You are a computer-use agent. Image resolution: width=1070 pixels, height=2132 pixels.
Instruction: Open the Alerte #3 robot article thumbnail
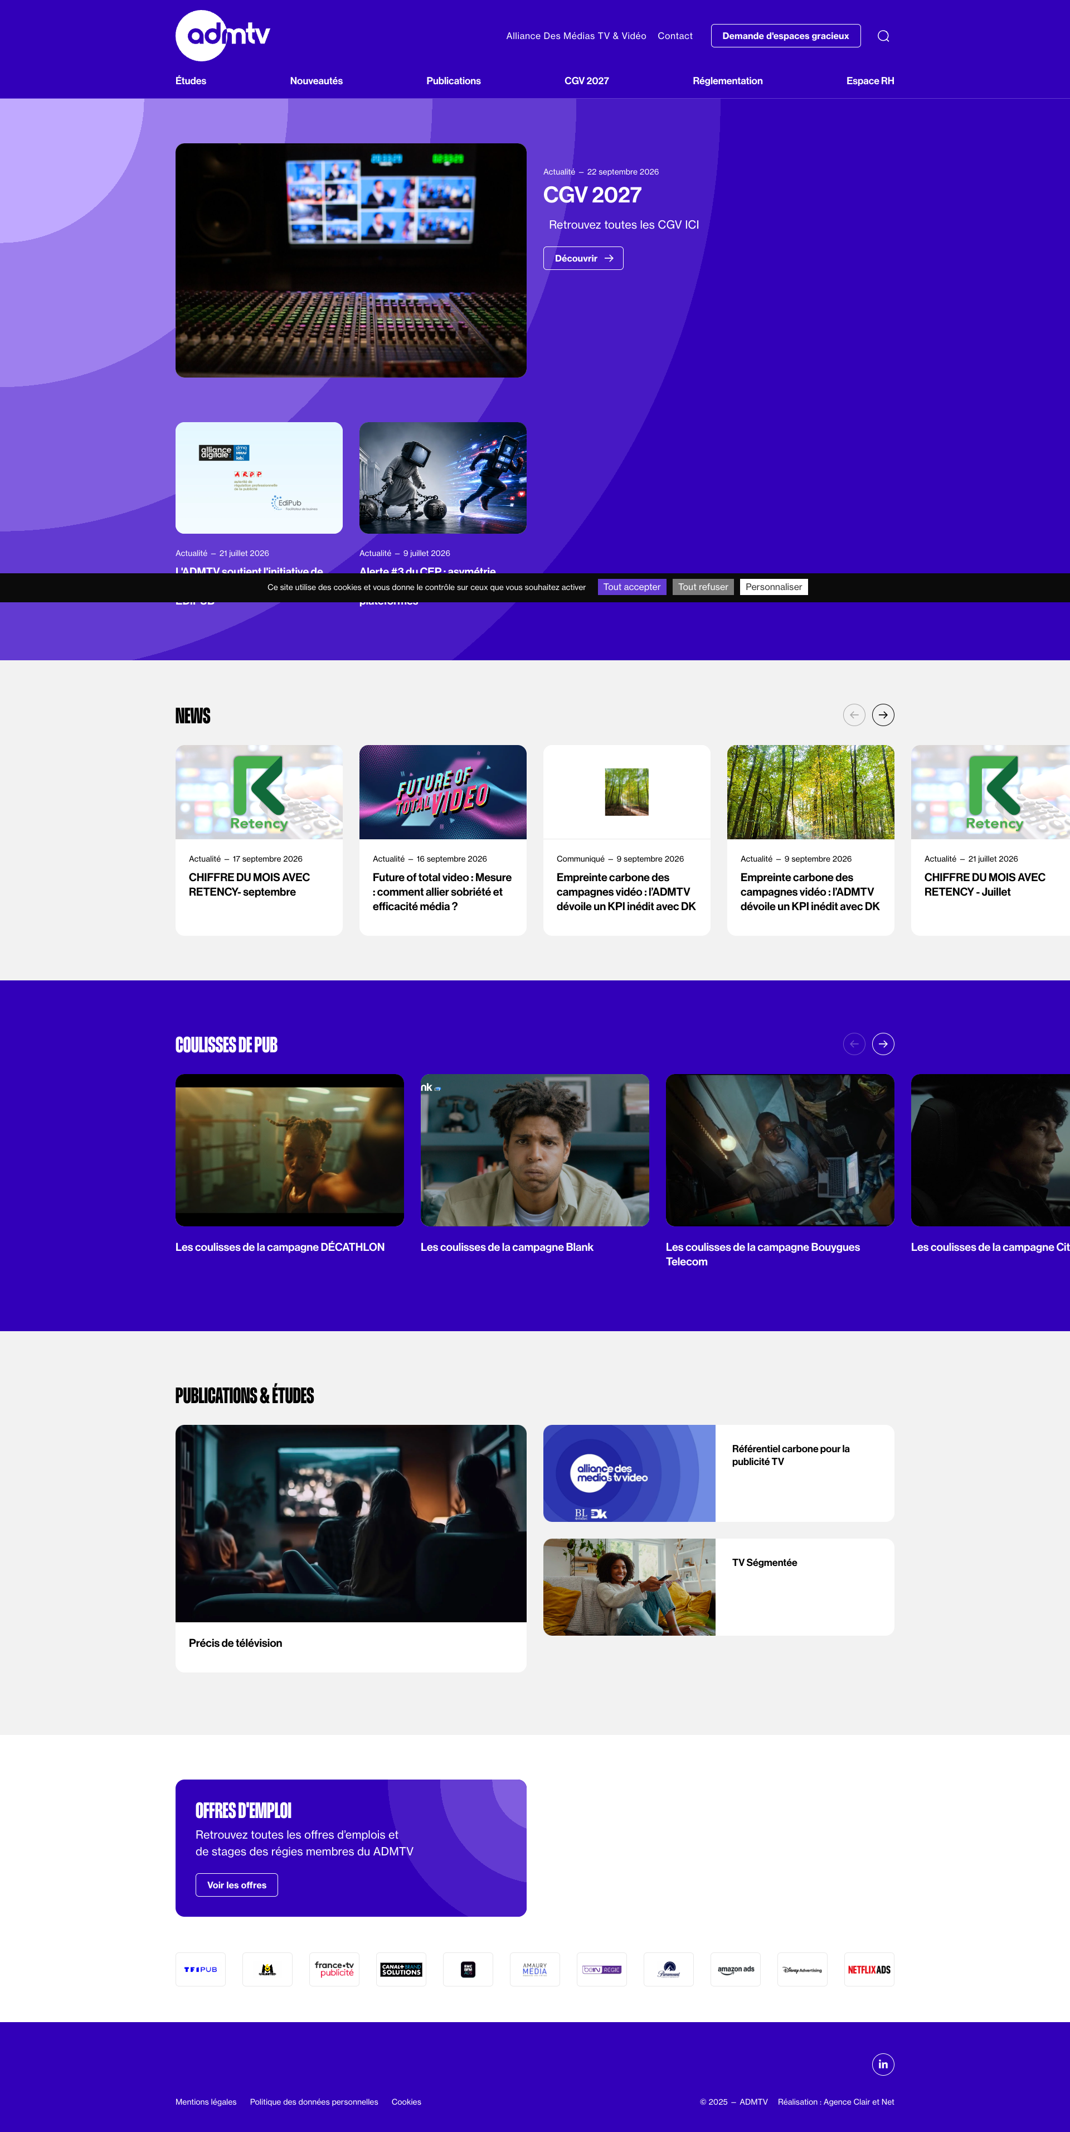click(x=442, y=477)
